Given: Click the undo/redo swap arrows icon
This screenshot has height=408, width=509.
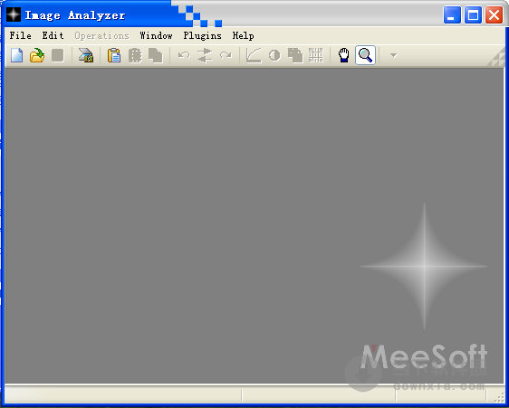Looking at the screenshot, I should [205, 55].
